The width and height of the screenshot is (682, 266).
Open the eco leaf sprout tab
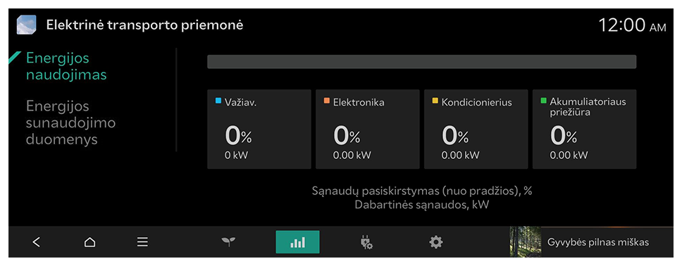(x=228, y=242)
